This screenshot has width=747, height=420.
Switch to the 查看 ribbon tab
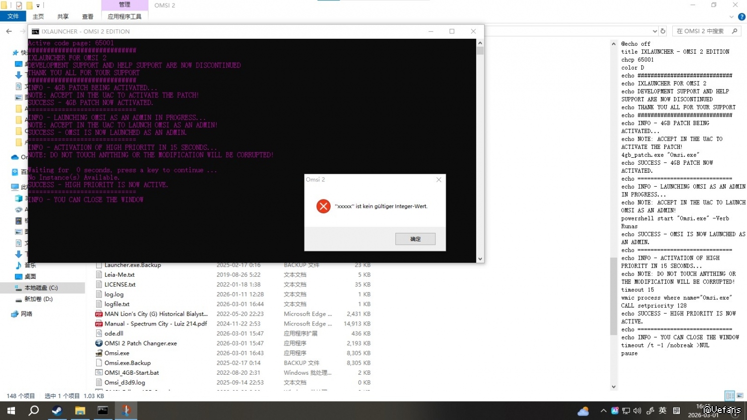(88, 16)
